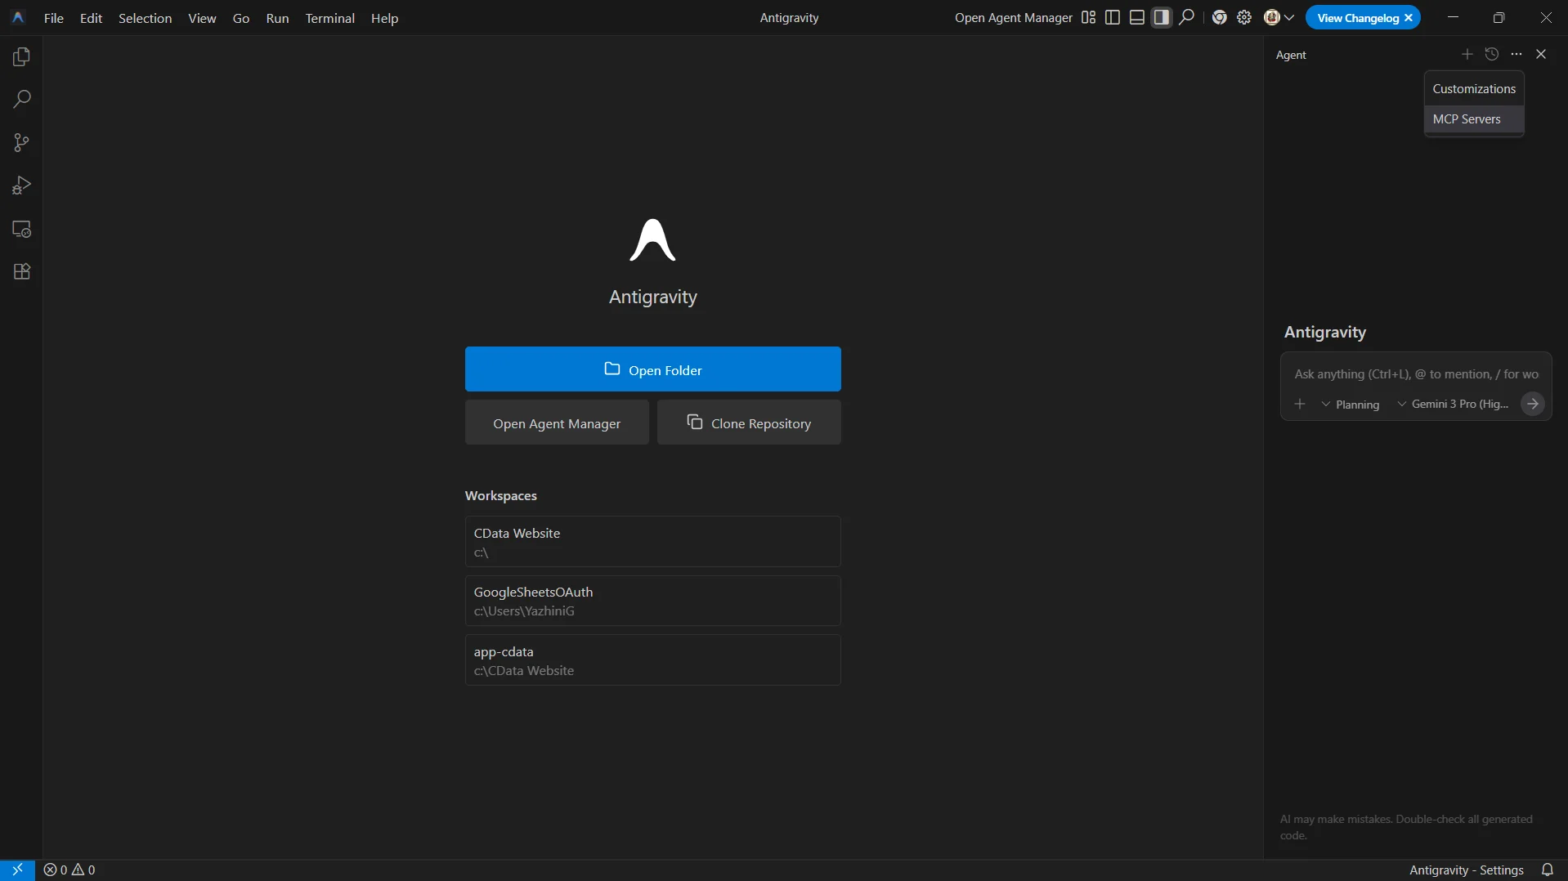Open the Remote Explorer view
Viewport: 1568px width, 881px height.
point(22,230)
